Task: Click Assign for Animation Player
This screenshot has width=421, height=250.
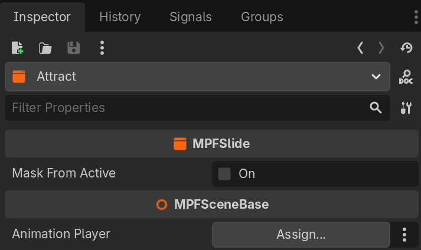Action: 301,234
